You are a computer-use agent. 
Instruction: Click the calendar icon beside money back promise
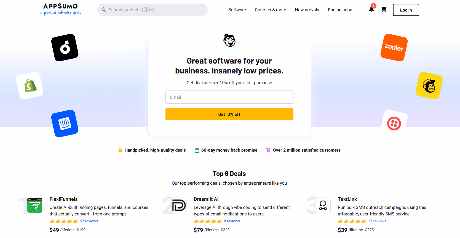pos(197,150)
